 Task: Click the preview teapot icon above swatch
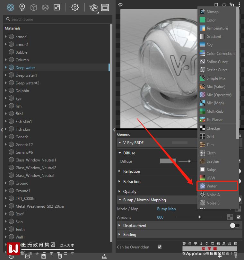[224, 4]
